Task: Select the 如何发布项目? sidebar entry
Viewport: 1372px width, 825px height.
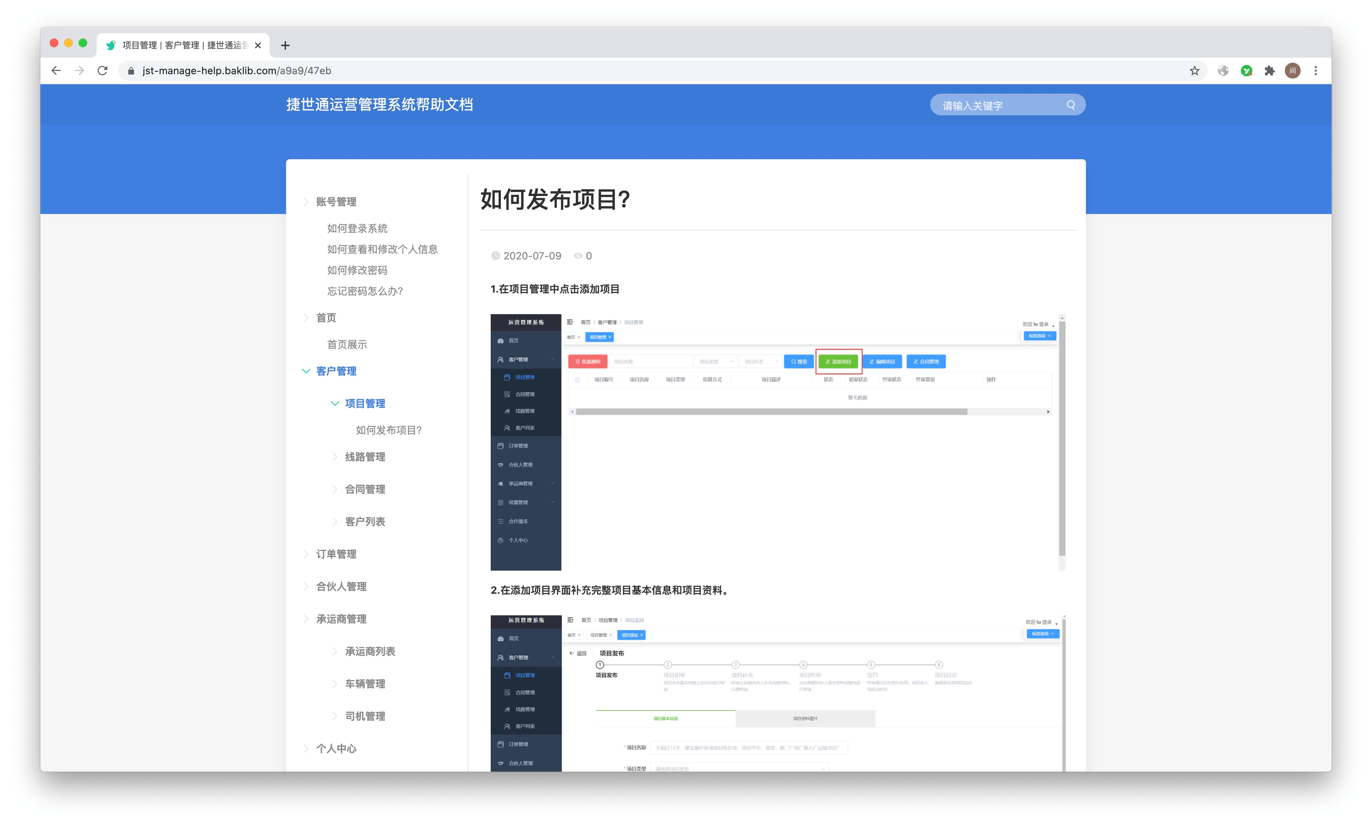Action: coord(389,430)
